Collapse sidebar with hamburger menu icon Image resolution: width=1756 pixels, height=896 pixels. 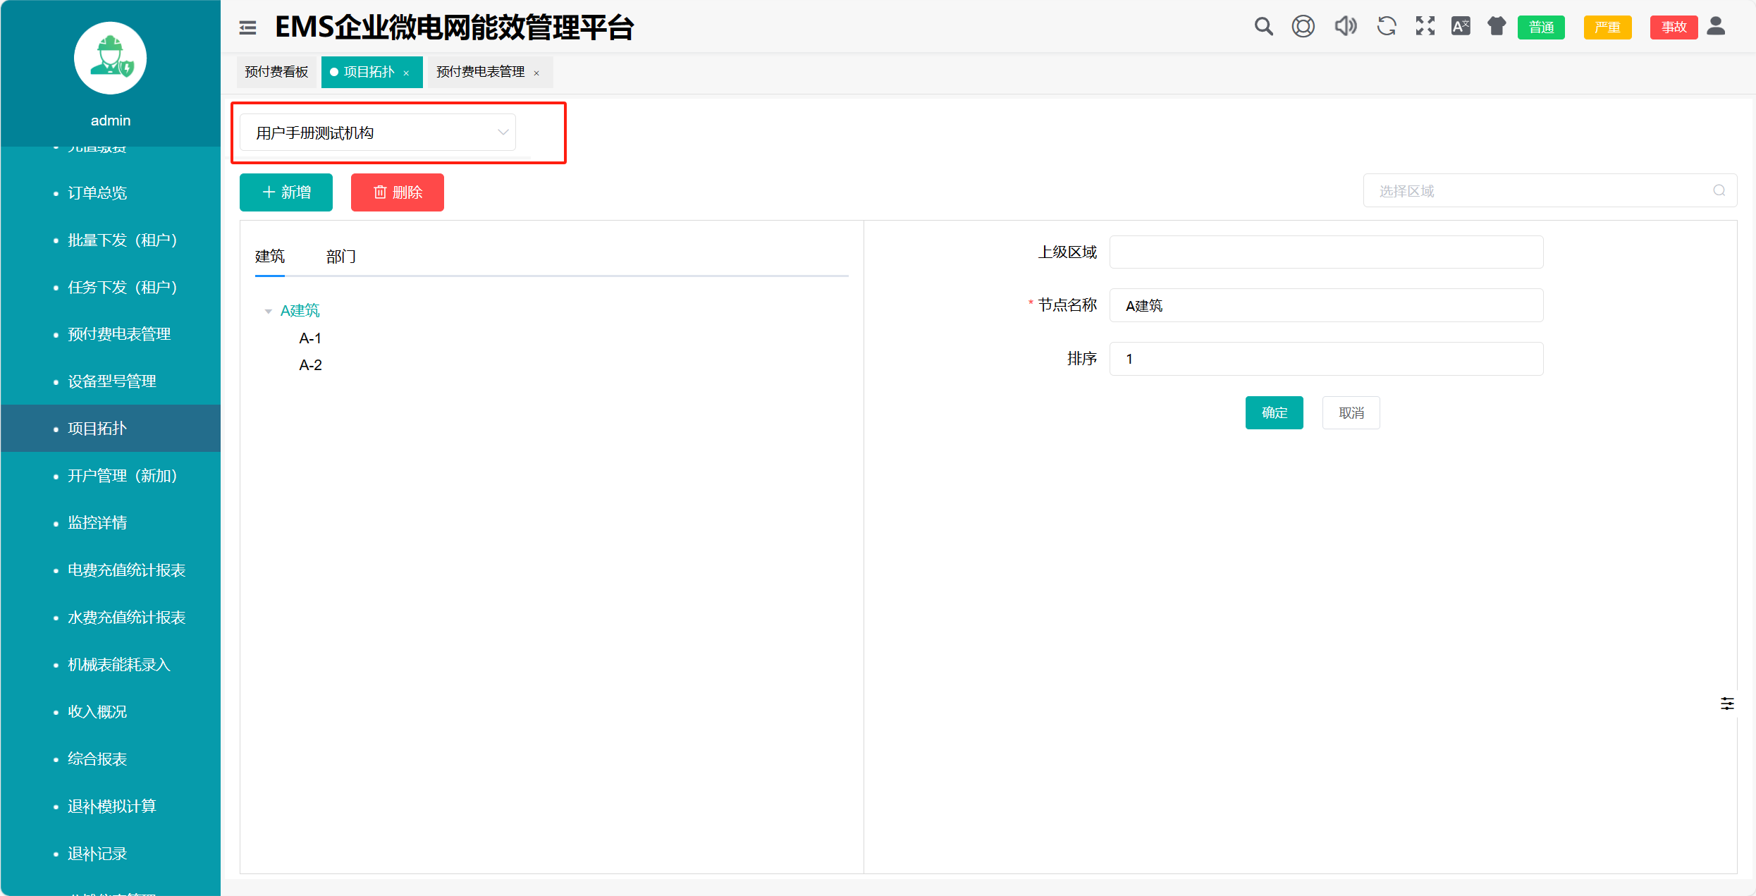click(x=247, y=27)
